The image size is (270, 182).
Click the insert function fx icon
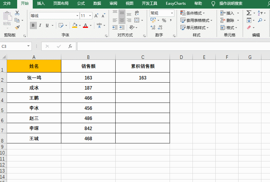tap(70, 46)
